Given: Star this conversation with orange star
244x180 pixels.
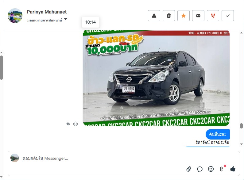Looking at the screenshot, I should click(x=184, y=16).
